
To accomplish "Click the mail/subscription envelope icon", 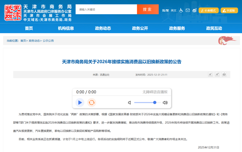I will click(x=188, y=10).
